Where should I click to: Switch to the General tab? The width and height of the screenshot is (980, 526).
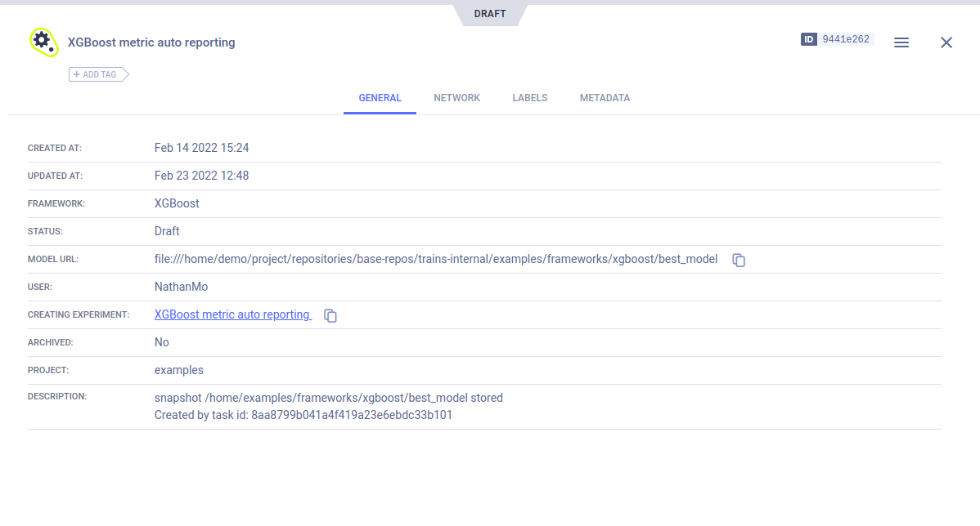(x=380, y=98)
